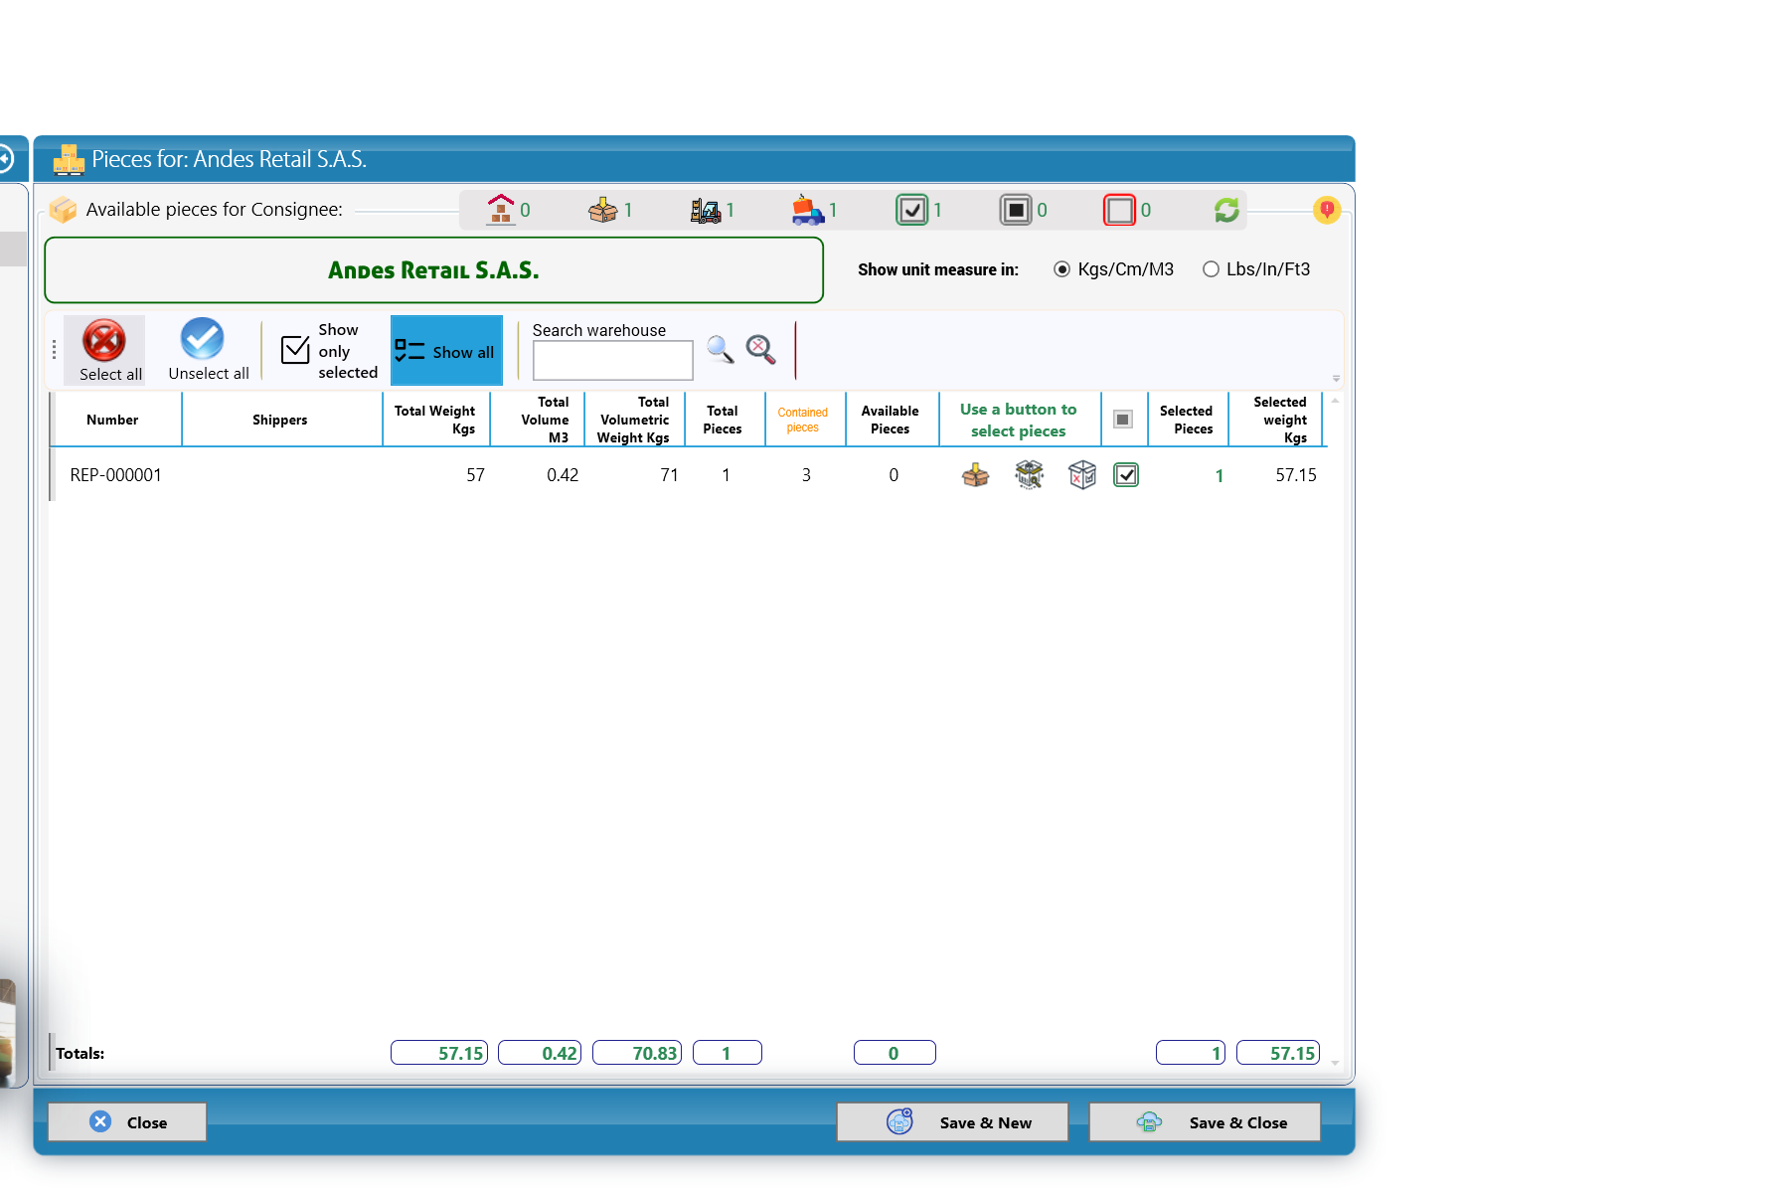Screen dimensions: 1789x1193
Task: Focus the Search warehouse input field
Action: pyautogui.click(x=613, y=360)
